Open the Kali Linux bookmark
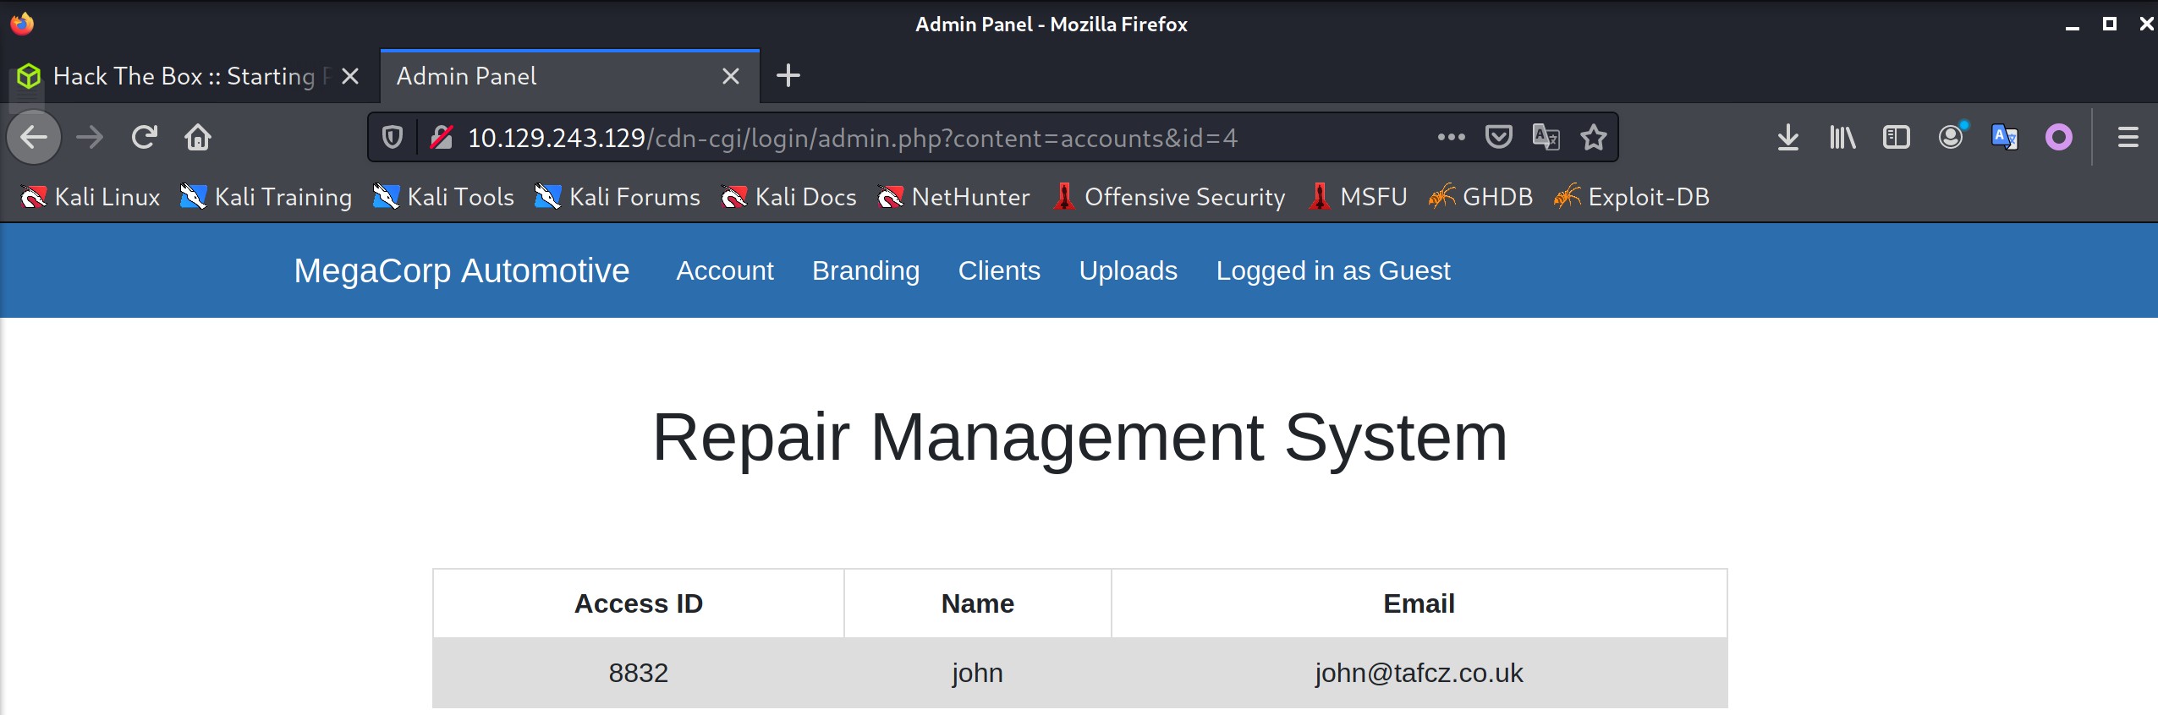This screenshot has height=715, width=2158. tap(91, 197)
